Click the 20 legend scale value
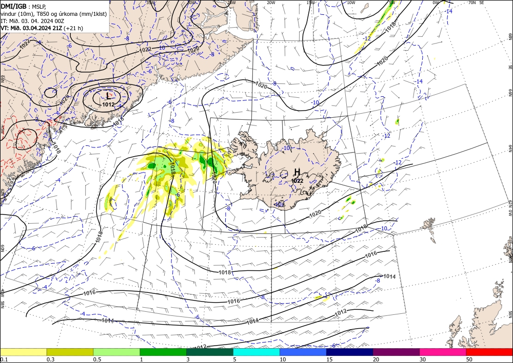Screen dimensions: 513x363 [x=376, y=359]
